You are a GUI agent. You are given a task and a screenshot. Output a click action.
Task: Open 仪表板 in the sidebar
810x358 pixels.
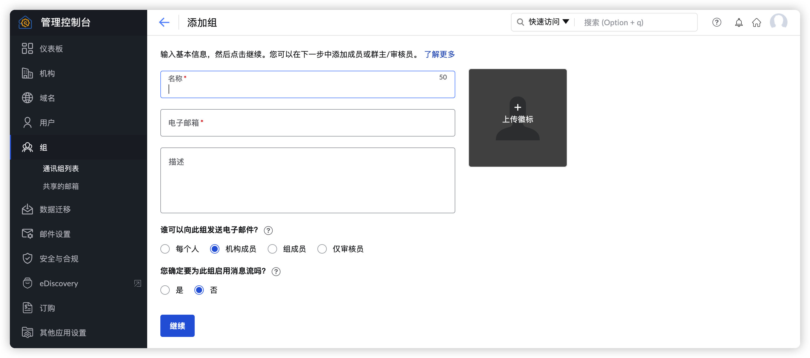point(51,49)
